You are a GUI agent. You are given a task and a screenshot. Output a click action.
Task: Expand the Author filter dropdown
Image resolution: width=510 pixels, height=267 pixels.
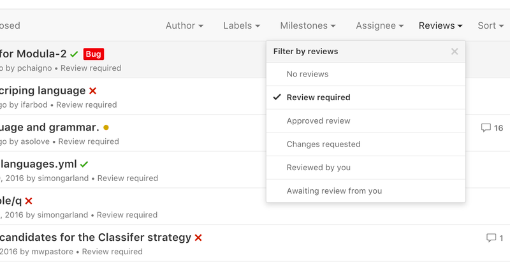[184, 25]
